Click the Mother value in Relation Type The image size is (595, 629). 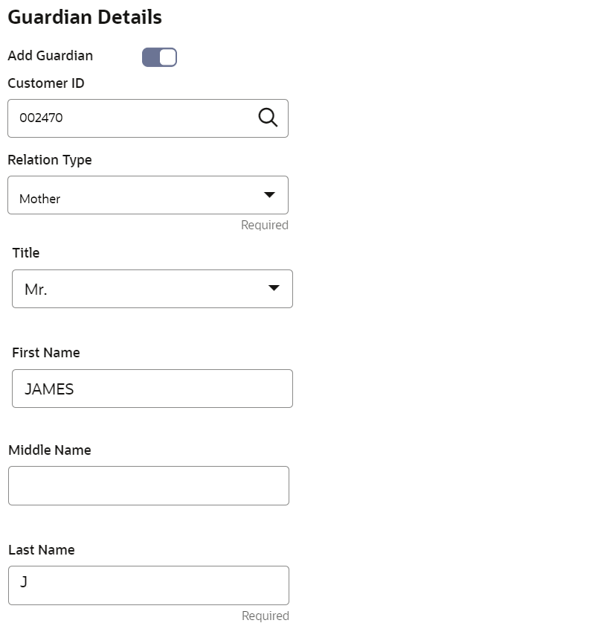click(39, 199)
